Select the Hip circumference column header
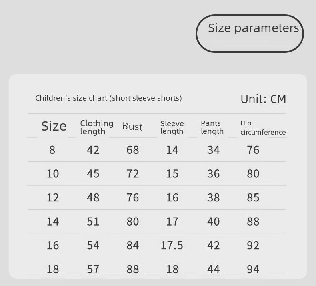 pyautogui.click(x=263, y=127)
